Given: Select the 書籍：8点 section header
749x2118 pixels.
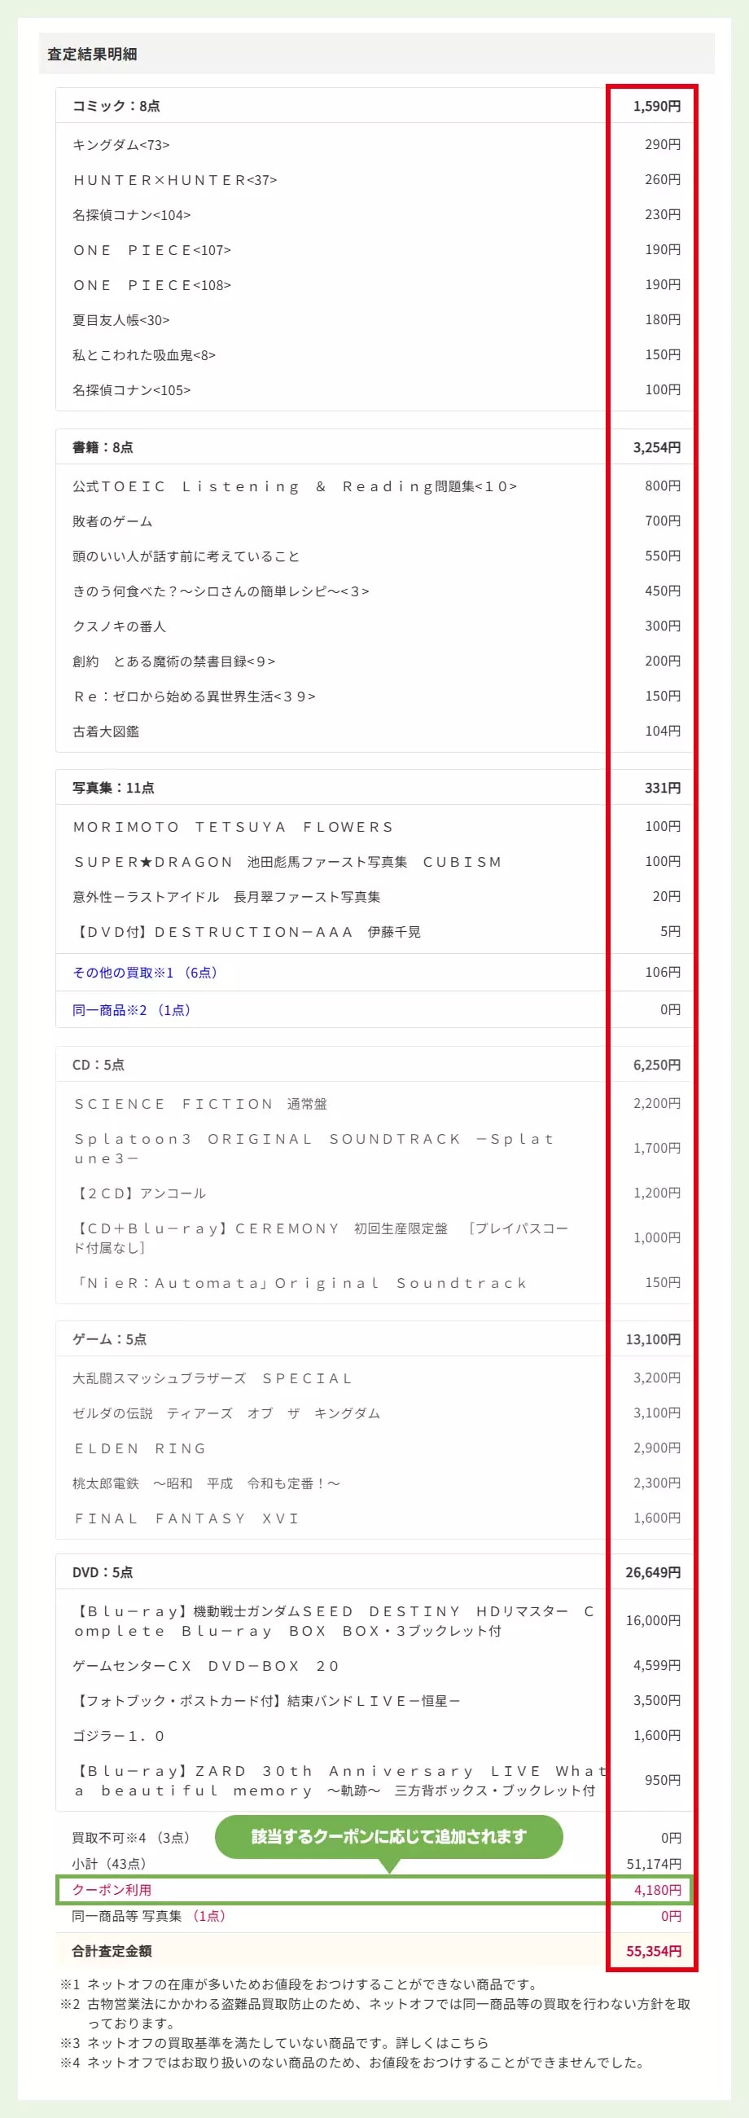Looking at the screenshot, I should pos(103,447).
